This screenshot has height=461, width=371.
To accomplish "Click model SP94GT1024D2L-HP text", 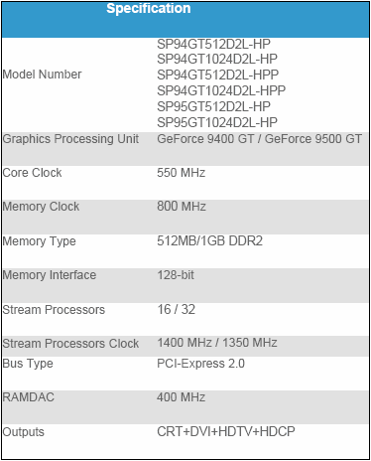I will click(217, 59).
